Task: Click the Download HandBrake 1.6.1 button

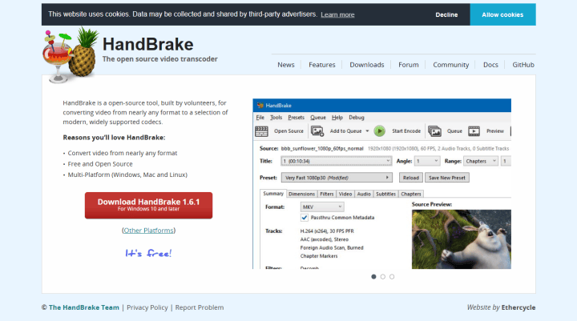Action: coord(148,205)
